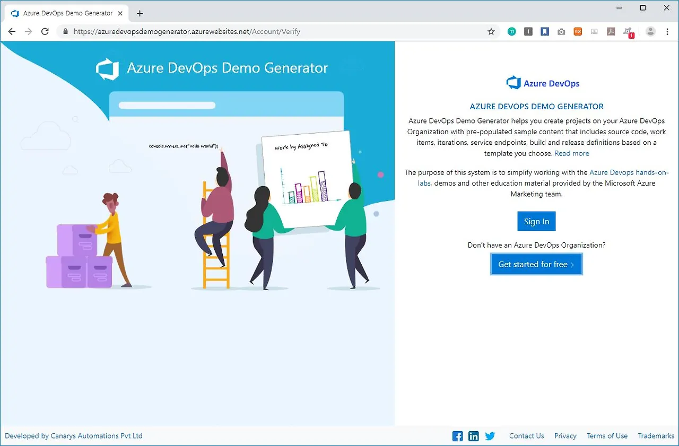
Task: Open the Chrome three-dot menu
Action: pos(667,32)
